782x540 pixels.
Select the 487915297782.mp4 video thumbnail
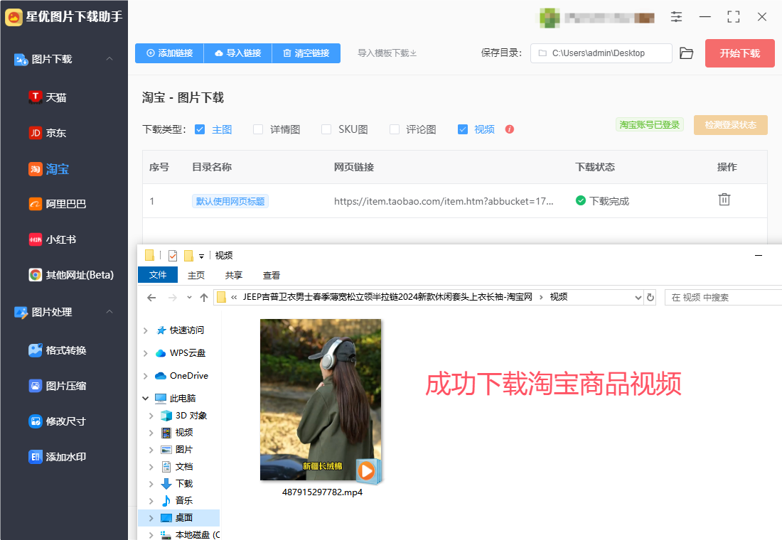(x=321, y=401)
